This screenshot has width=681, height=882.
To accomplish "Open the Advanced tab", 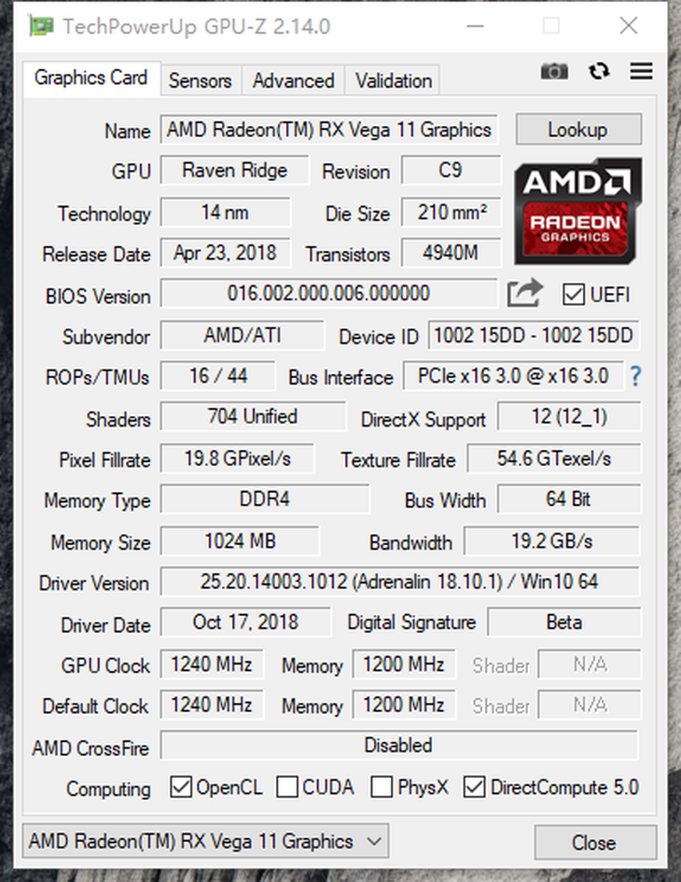I will tap(293, 80).
